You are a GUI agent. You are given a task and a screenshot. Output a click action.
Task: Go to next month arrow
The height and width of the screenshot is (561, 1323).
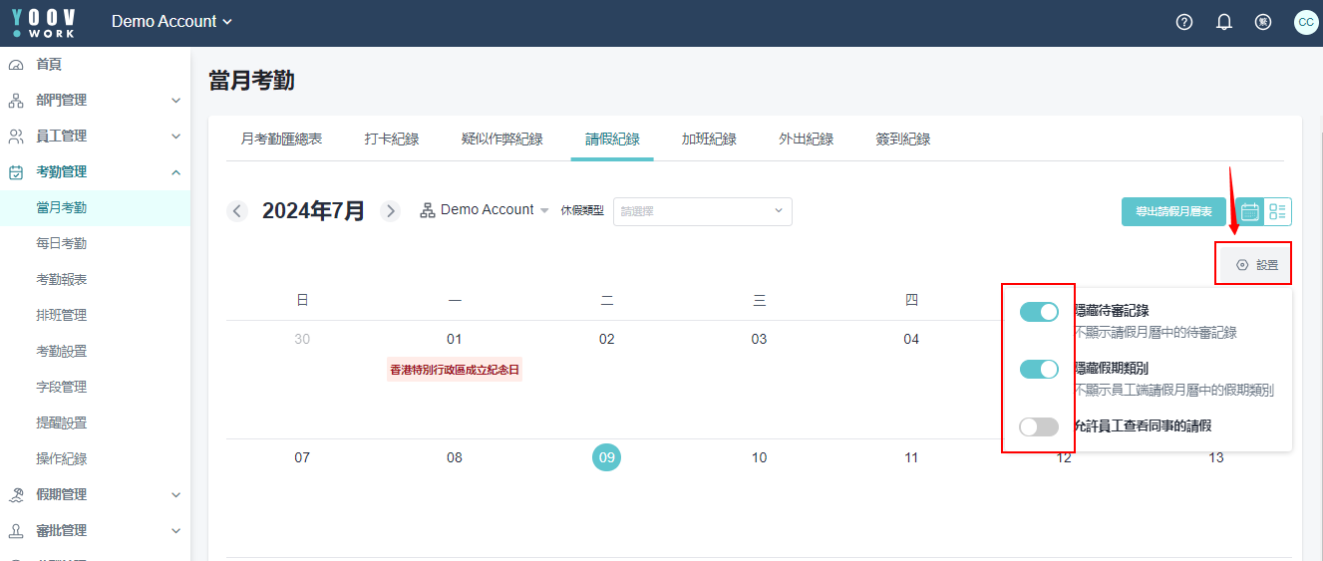tap(391, 211)
